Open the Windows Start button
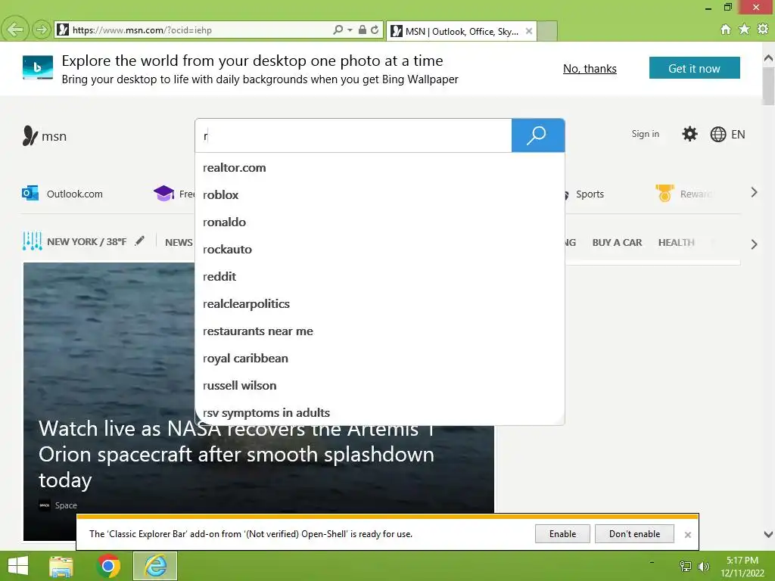This screenshot has width=775, height=581. click(18, 566)
